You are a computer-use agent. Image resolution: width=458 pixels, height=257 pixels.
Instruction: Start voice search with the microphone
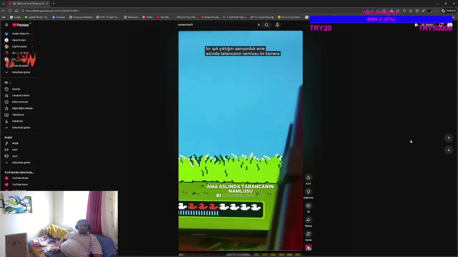pyautogui.click(x=277, y=25)
